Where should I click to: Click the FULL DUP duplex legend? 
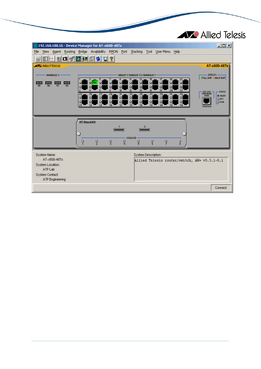click(206, 78)
